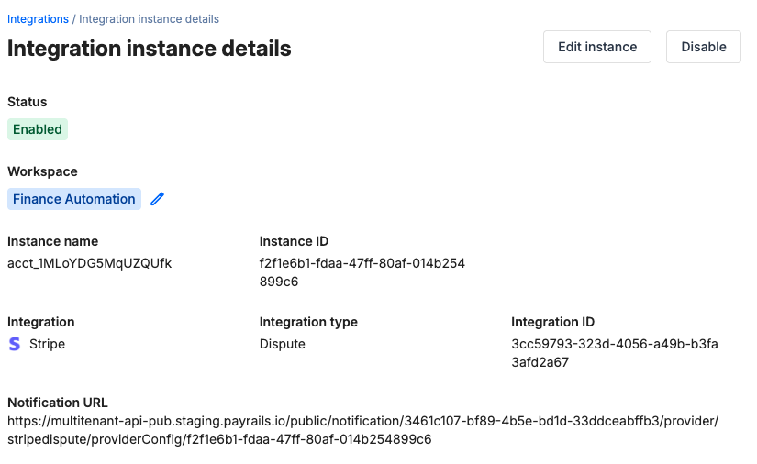Screen dimensions: 757x464
Task: Click the page heading Integration instance details
Action: point(150,49)
